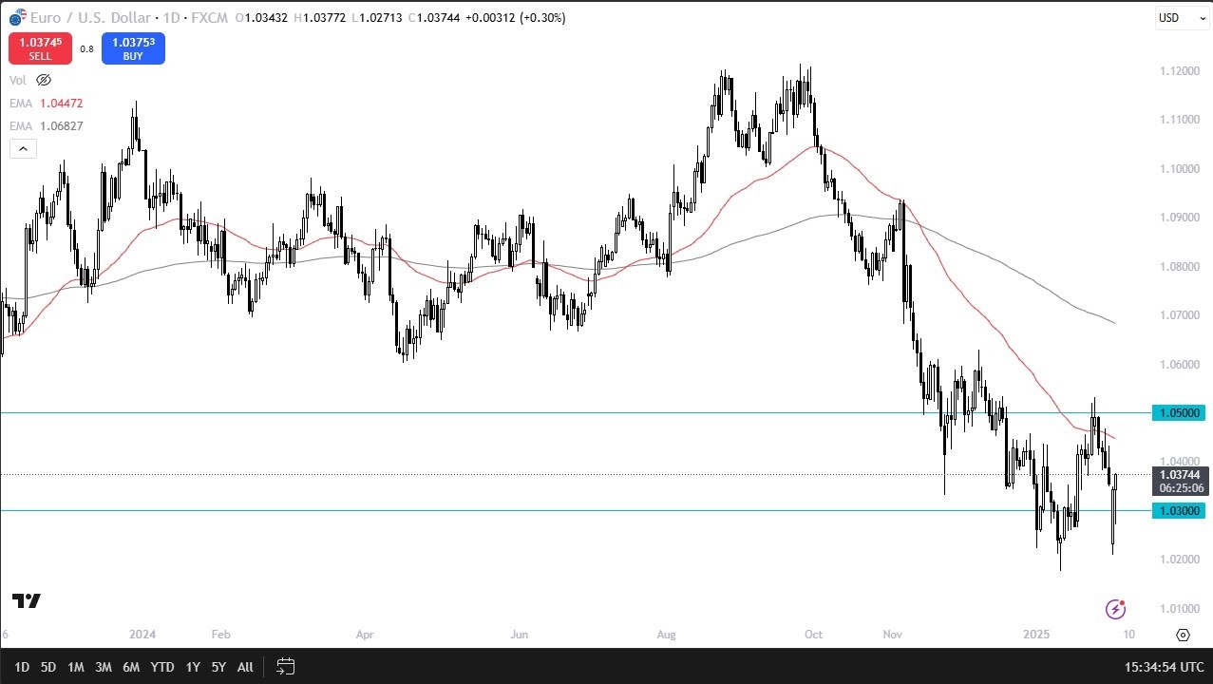The height and width of the screenshot is (684, 1213).
Task: Click the purple lightning quick-trade icon
Action: (1115, 608)
